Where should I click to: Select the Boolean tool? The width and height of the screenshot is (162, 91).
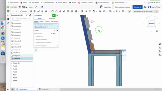tap(86, 11)
